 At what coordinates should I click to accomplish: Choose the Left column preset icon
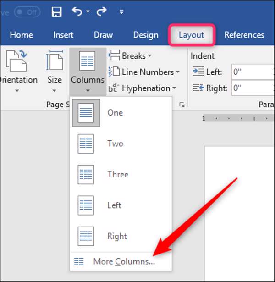coord(86,205)
